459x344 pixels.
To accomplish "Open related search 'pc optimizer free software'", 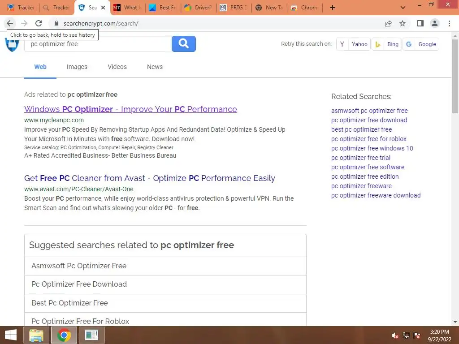I will 368,167.
